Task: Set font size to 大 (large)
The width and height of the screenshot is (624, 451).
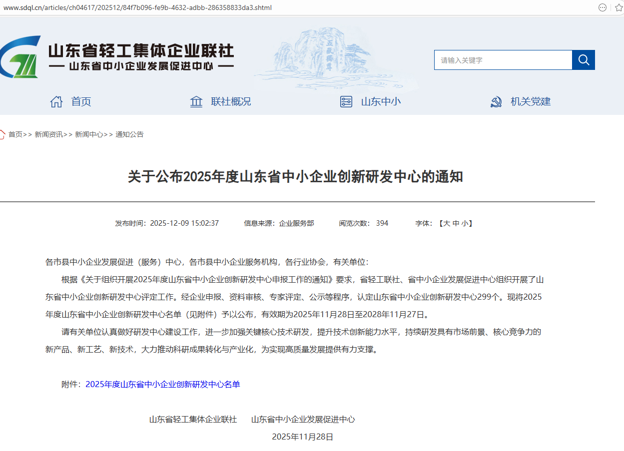Action: coord(447,223)
